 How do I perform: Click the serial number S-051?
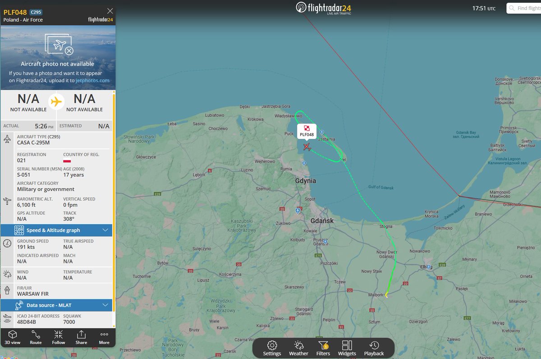[x=24, y=175]
